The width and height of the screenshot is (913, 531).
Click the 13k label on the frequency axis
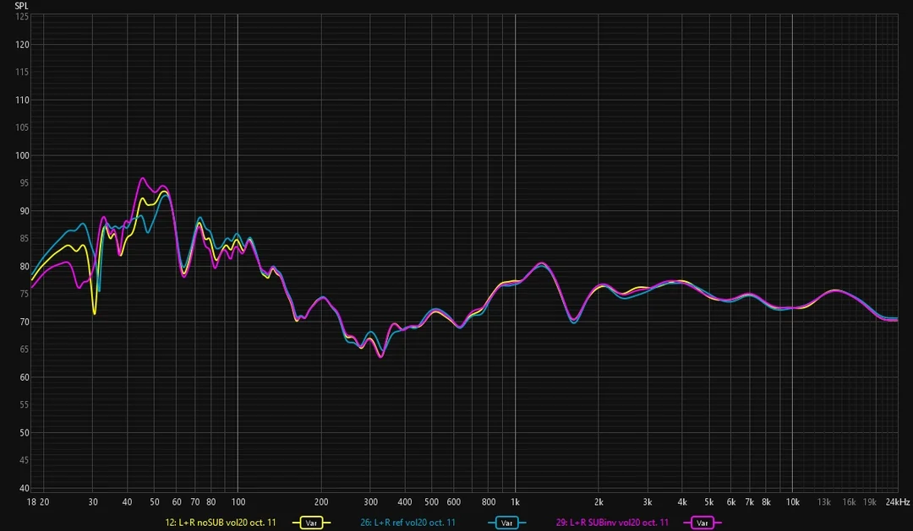click(824, 502)
